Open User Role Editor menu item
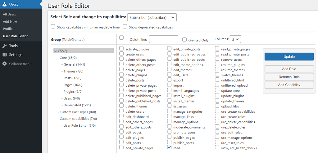Viewport: 318px width, 153px height. click(15, 36)
